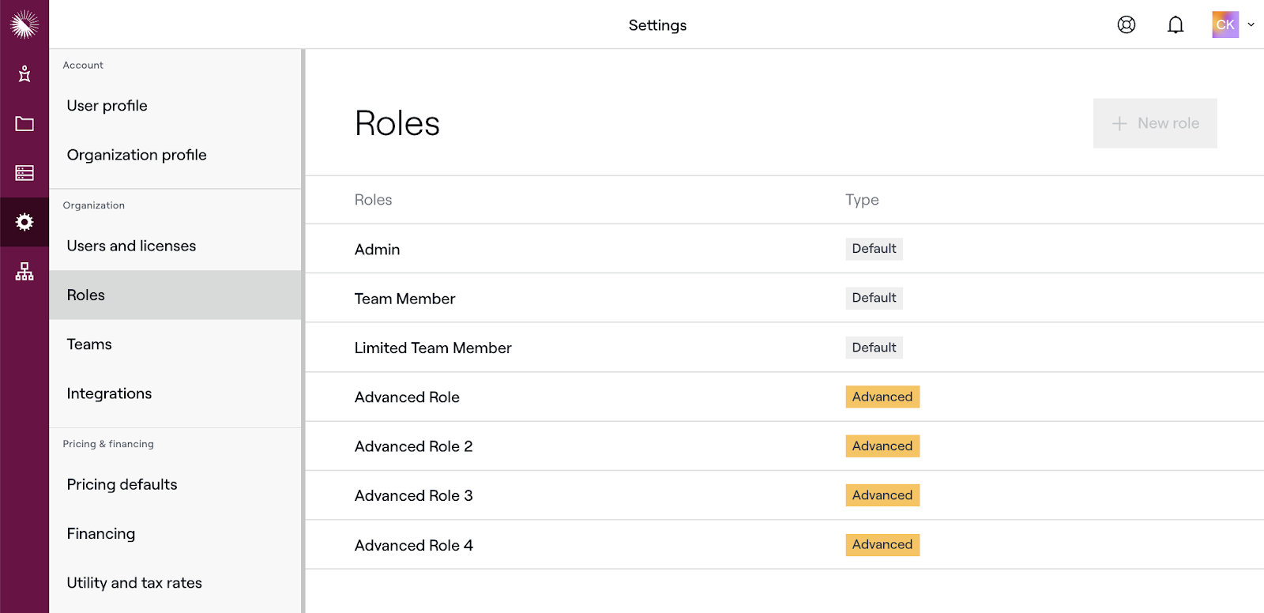Open the organization hierarchy icon

(x=24, y=272)
